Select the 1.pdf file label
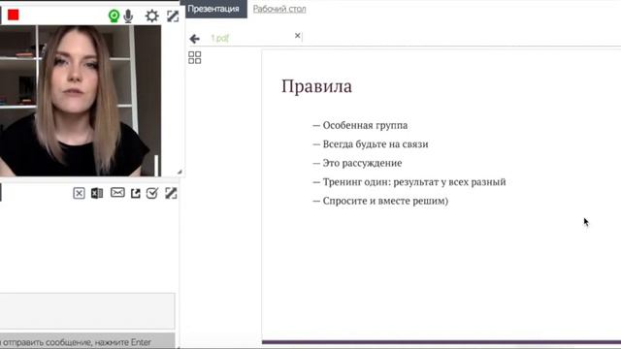This screenshot has width=621, height=349. [x=220, y=38]
